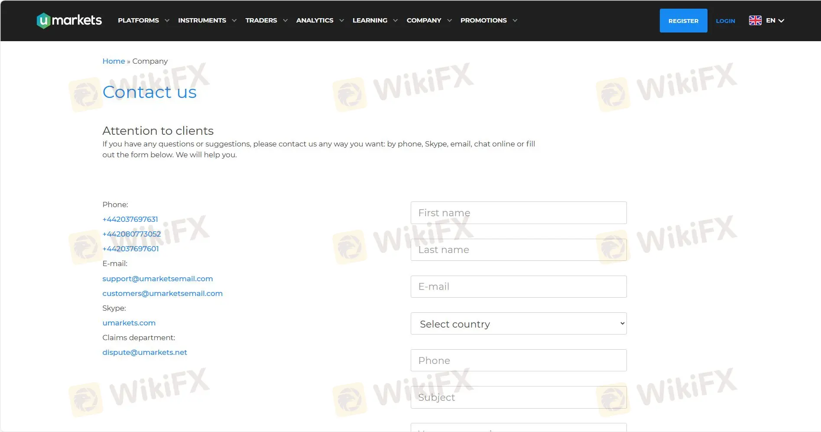Click the Login link

725,21
